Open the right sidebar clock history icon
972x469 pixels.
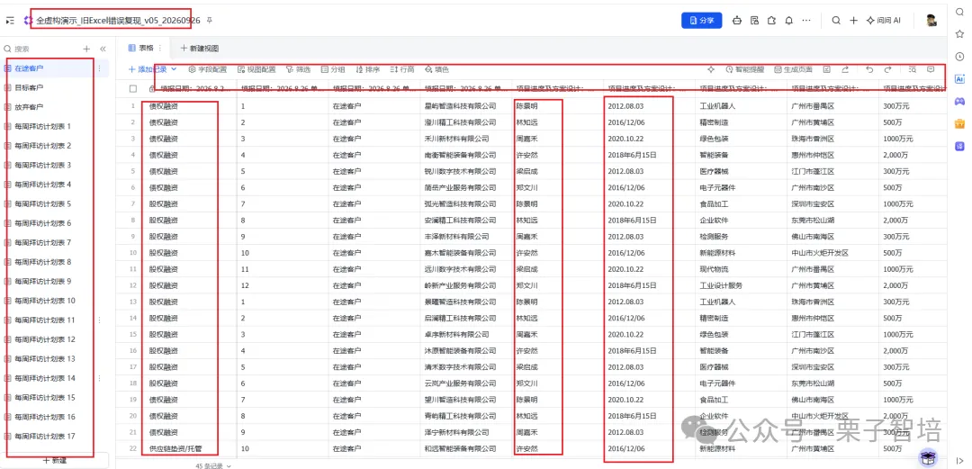[959, 57]
